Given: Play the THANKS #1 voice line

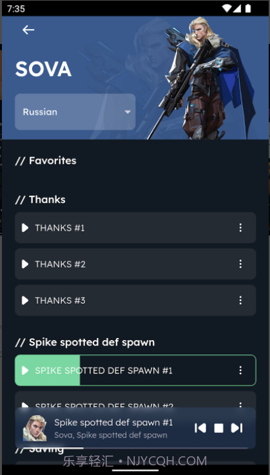Looking at the screenshot, I should (x=25, y=227).
